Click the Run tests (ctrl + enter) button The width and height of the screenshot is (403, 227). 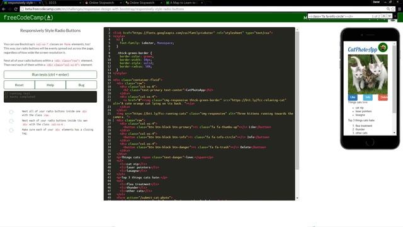[50, 74]
